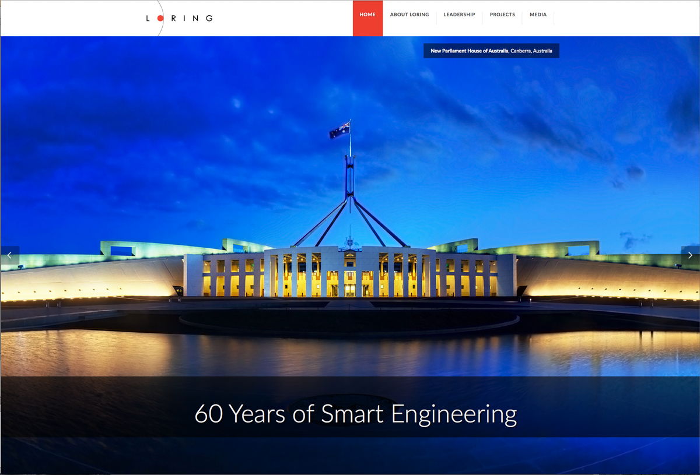Viewport: 700px width, 475px height.
Task: Click the word 'Engineering' in the headline
Action: [454, 414]
